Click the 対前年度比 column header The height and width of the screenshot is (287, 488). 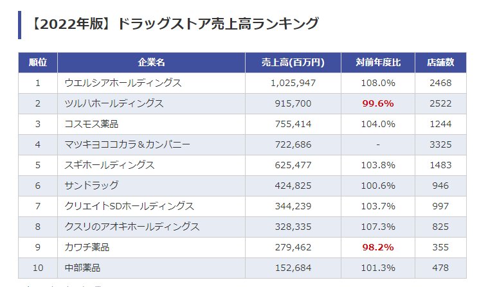pos(378,62)
